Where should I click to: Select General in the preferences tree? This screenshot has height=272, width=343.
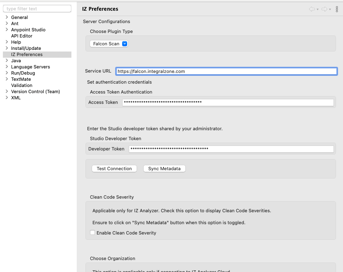click(19, 17)
